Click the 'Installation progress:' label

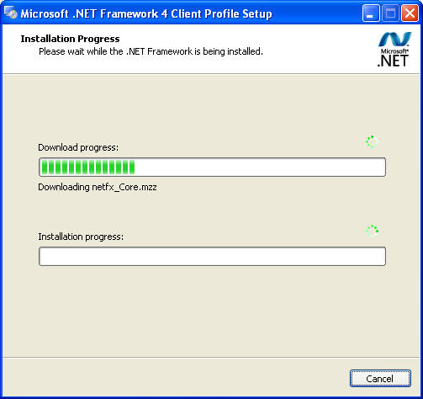pos(81,237)
